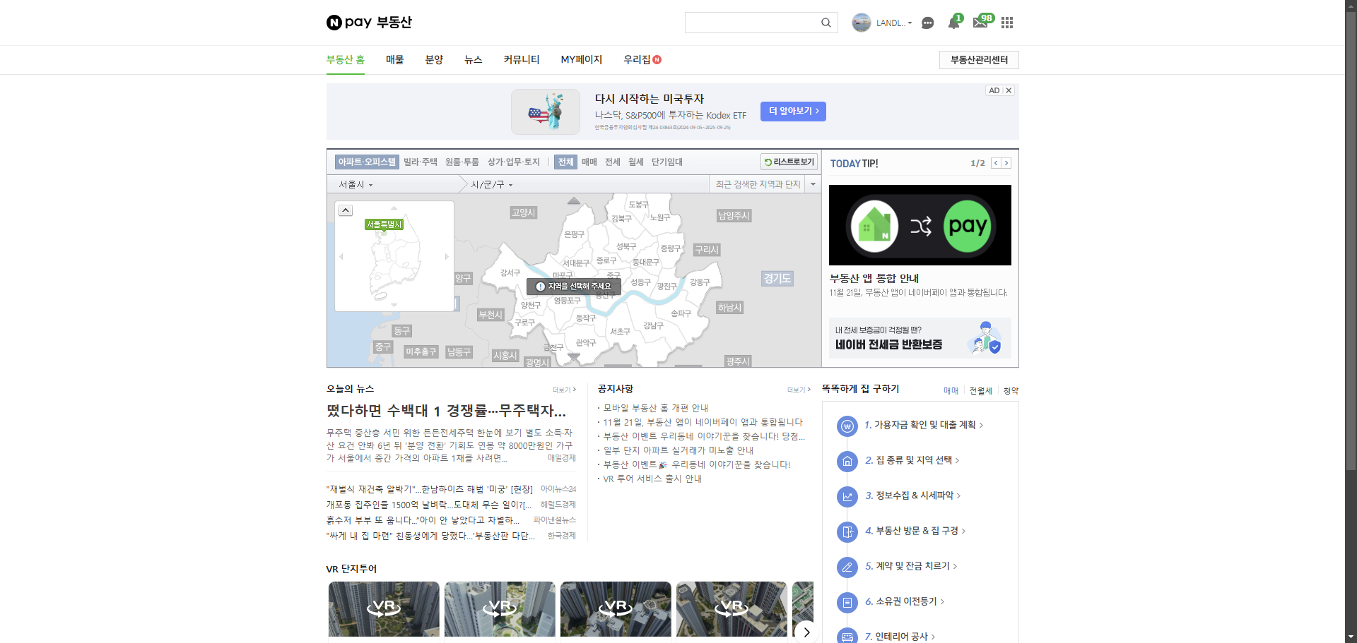
Task: Click the pan-up arrow above the map
Action: (x=574, y=201)
